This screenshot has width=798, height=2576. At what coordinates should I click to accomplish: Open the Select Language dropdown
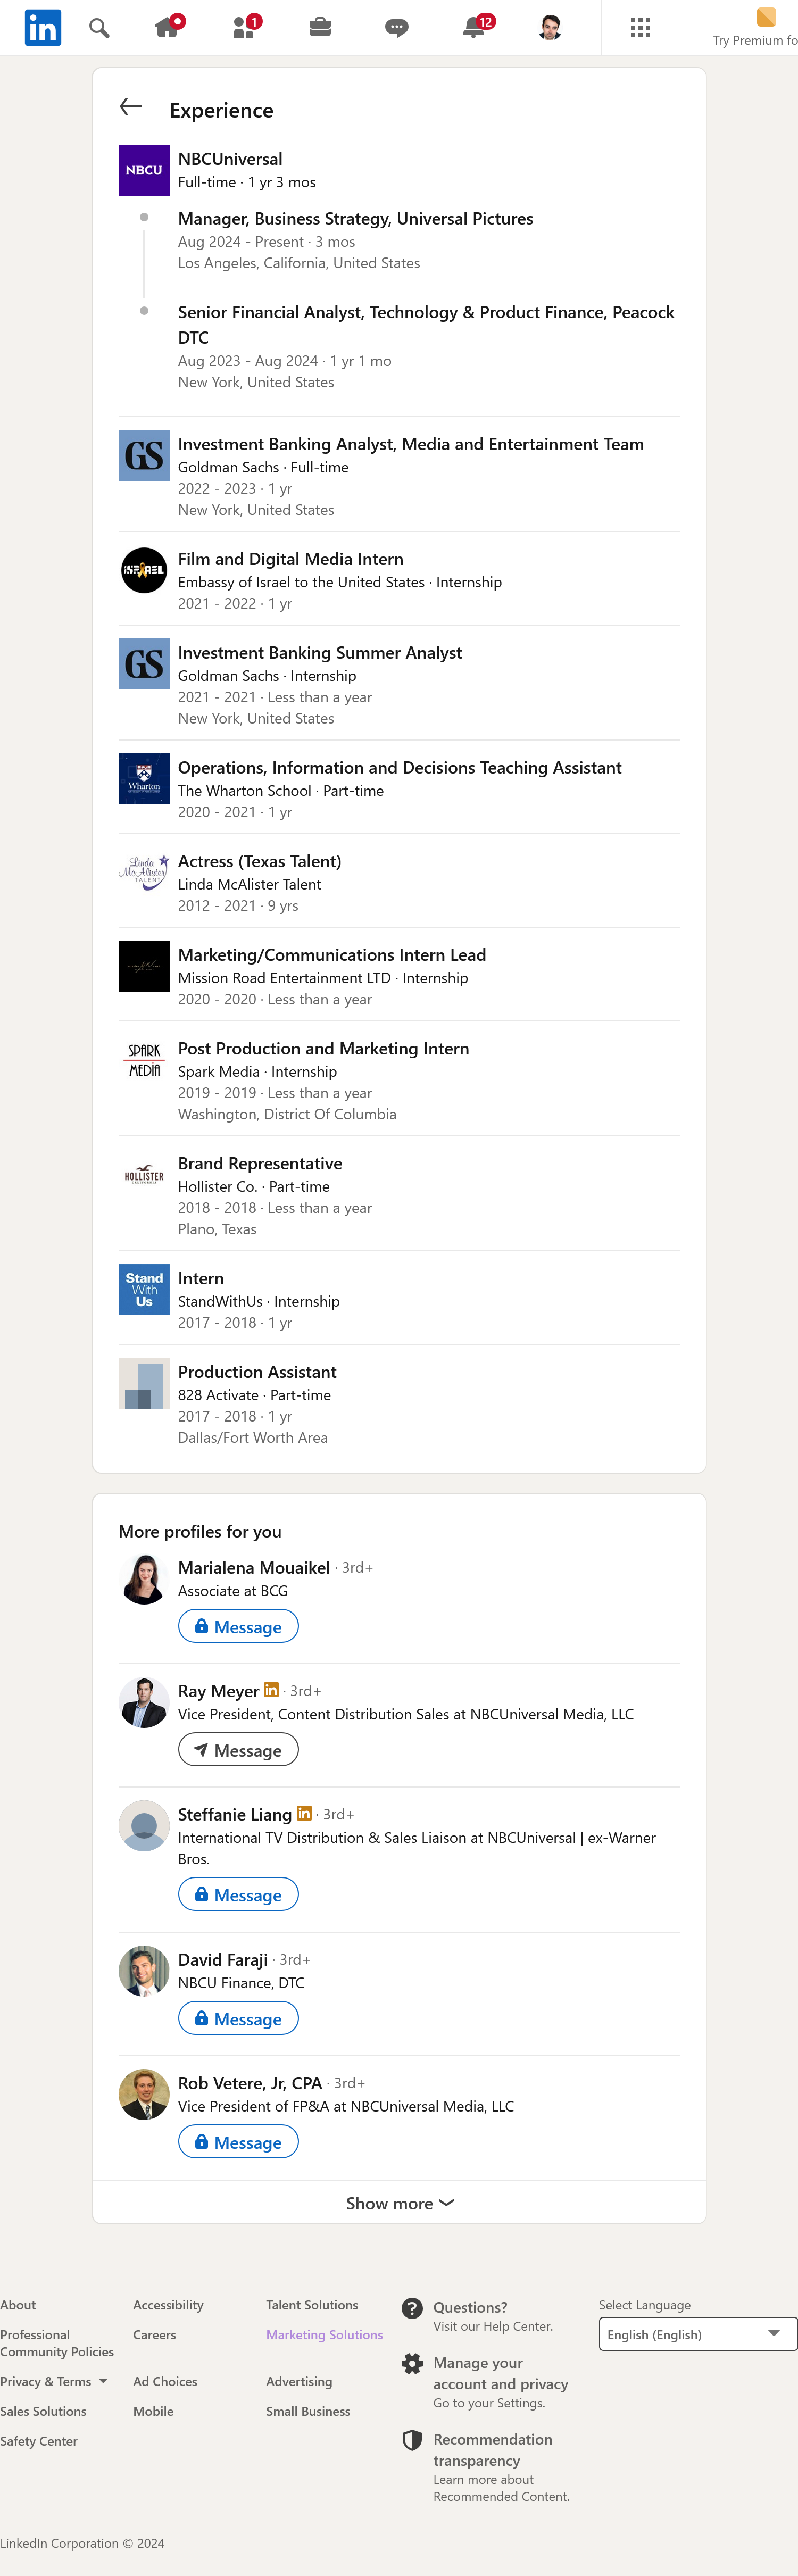697,2334
